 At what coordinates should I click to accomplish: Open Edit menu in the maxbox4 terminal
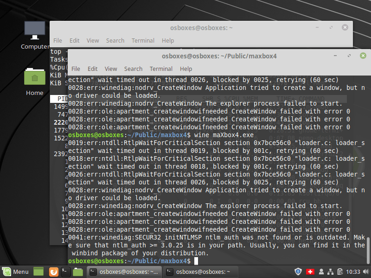(93, 69)
